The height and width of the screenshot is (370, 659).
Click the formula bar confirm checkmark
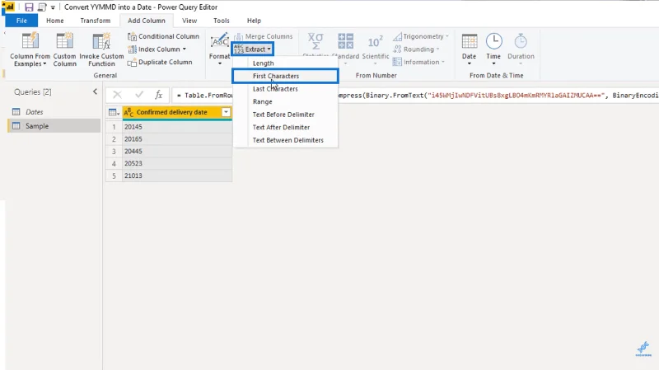pyautogui.click(x=139, y=95)
